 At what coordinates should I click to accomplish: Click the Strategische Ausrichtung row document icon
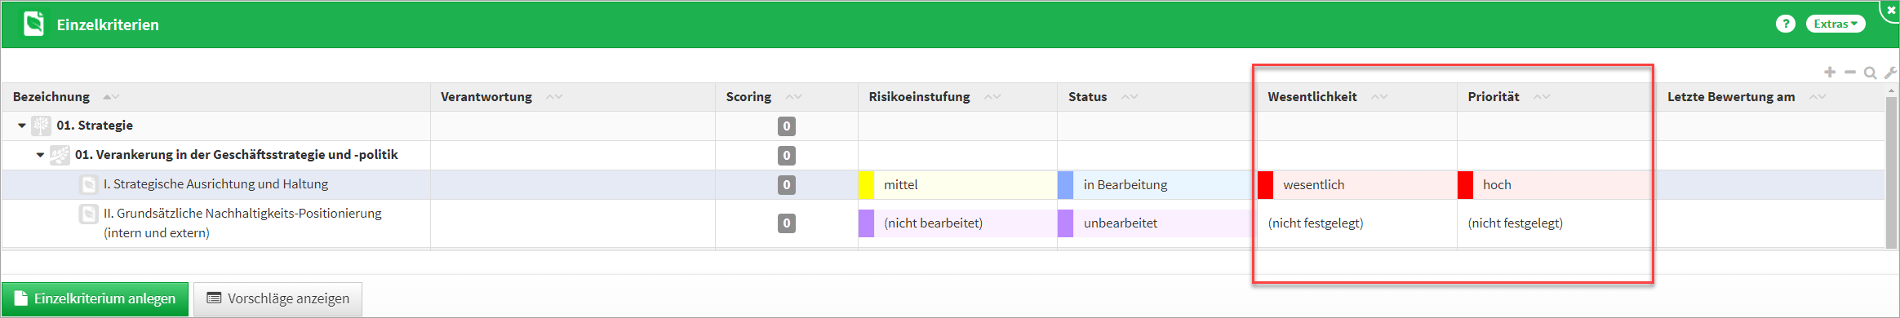tap(88, 184)
